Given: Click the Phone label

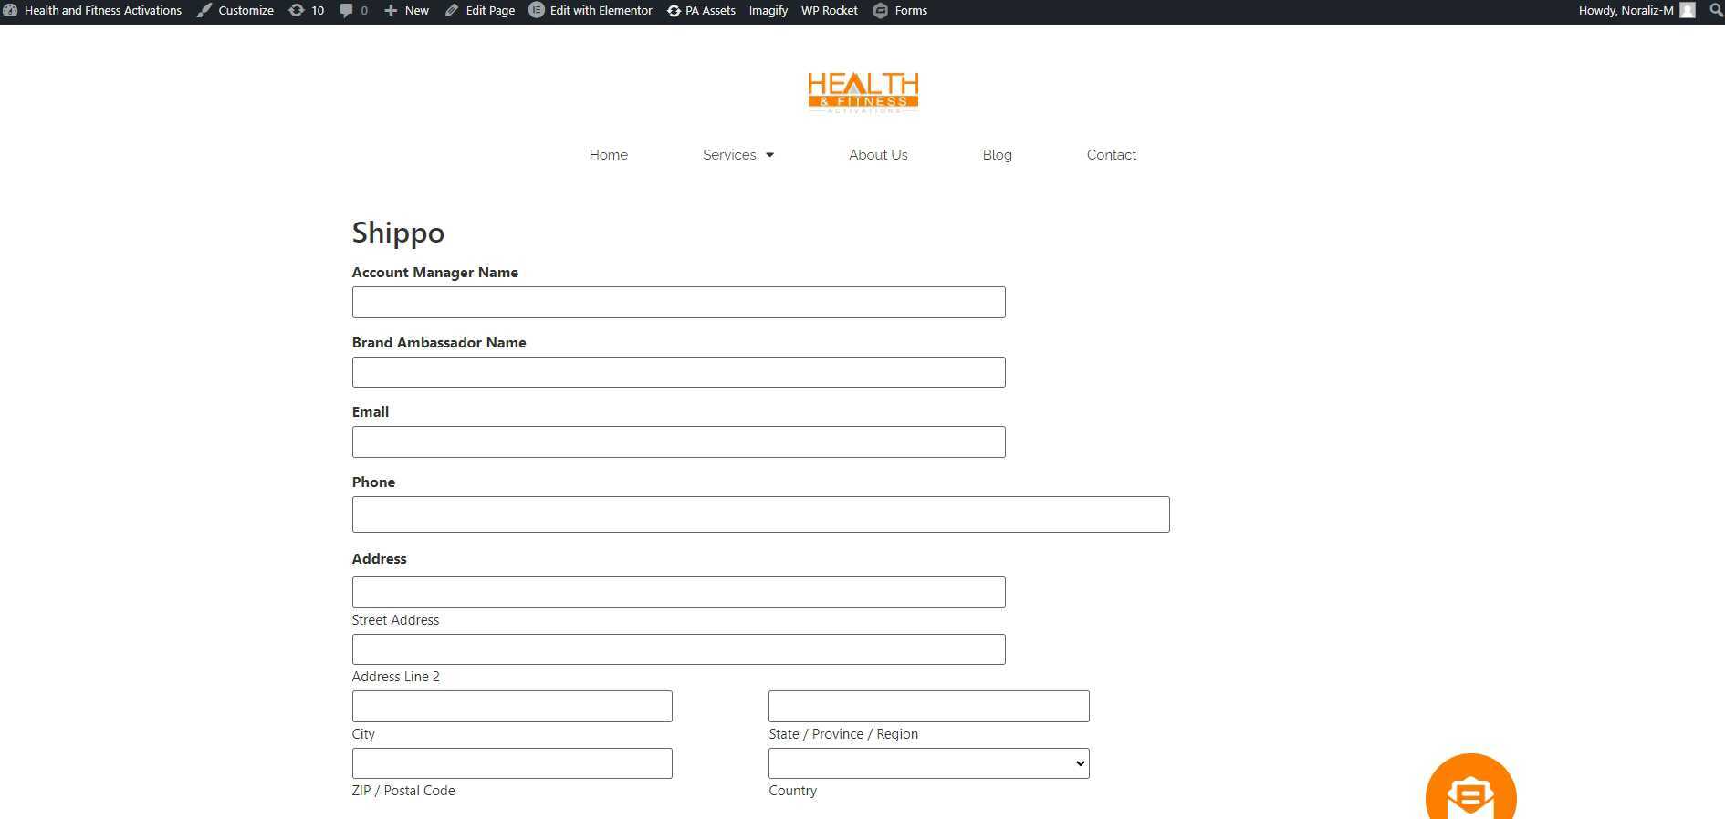Looking at the screenshot, I should tap(374, 482).
